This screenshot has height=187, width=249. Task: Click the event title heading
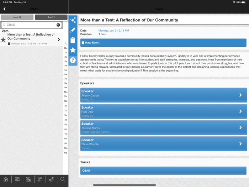pos(129,20)
